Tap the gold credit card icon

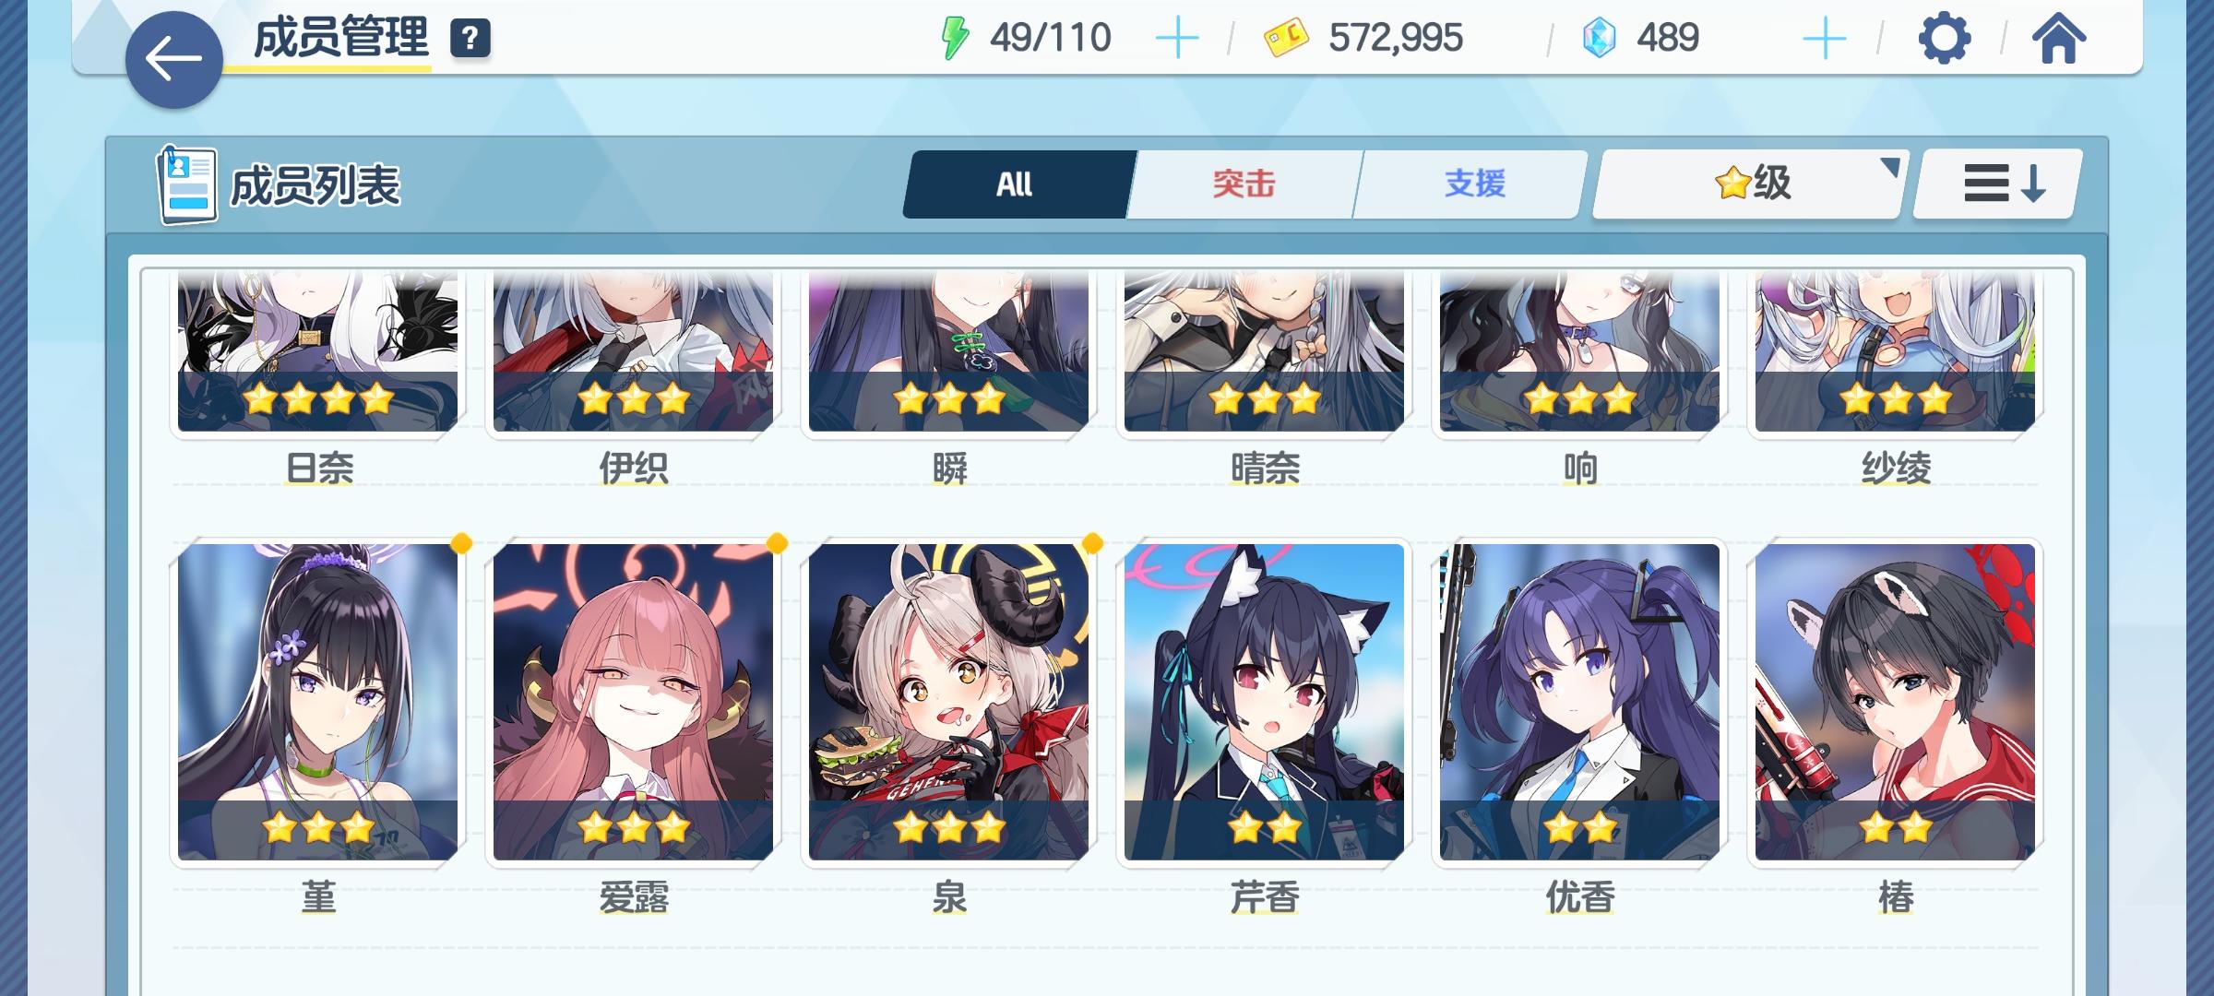click(x=1286, y=39)
